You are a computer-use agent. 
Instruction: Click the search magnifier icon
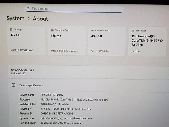[x=28, y=8]
